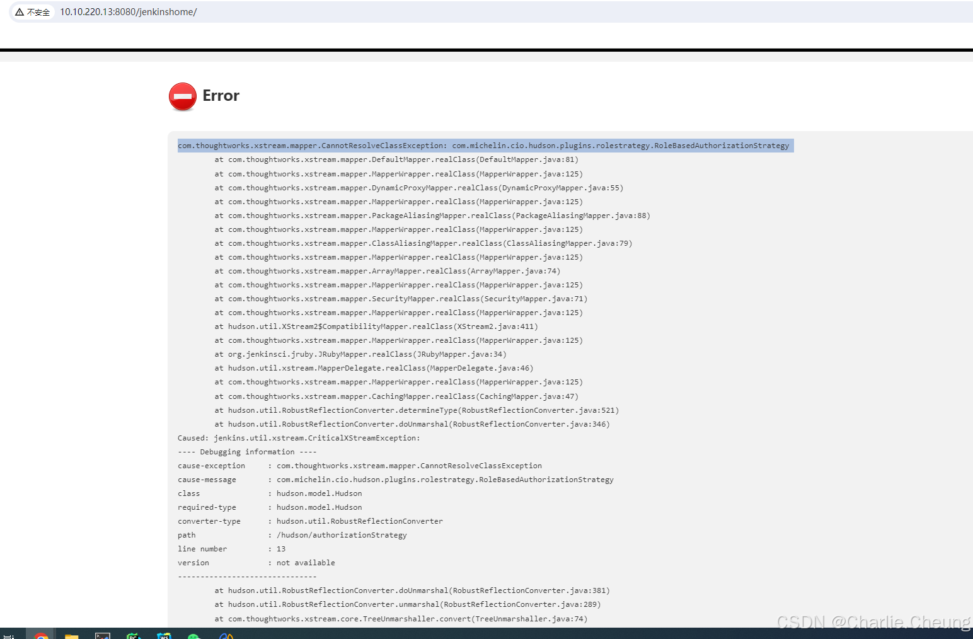
Task: Click the converter-type RobustReflectionConverter line
Action: pyautogui.click(x=310, y=521)
